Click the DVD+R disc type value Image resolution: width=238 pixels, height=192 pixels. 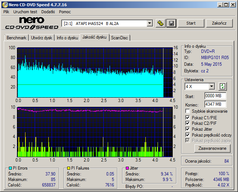(x=208, y=51)
